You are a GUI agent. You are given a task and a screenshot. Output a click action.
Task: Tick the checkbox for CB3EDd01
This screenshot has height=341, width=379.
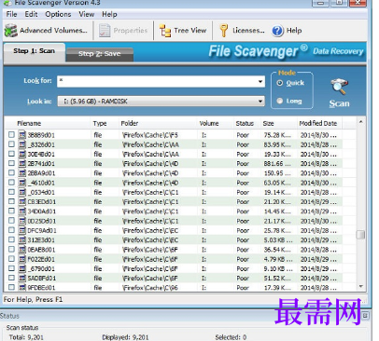pyautogui.click(x=11, y=201)
